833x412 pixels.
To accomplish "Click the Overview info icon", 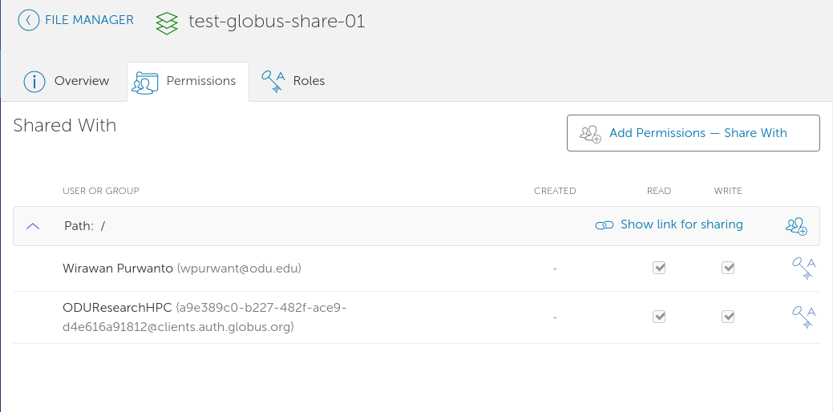I will click(x=34, y=82).
